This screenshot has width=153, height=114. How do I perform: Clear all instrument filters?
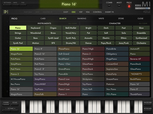pos(73,23)
